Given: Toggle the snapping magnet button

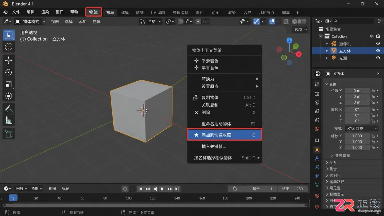Looking at the screenshot, I should 181,22.
